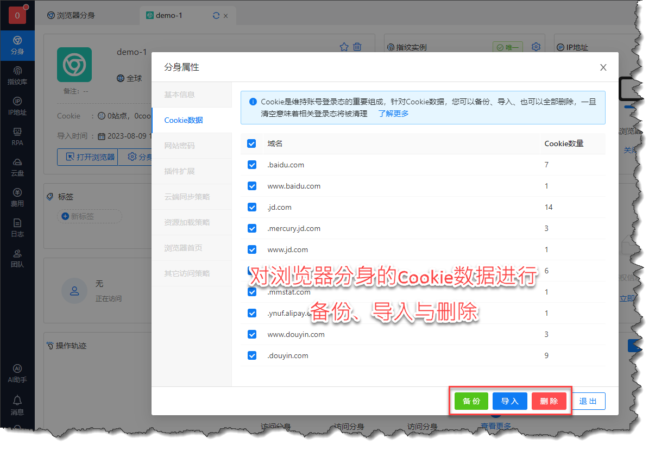The width and height of the screenshot is (655, 450).
Task: Uncheck the www.douyin.com row checkbox
Action: 252,334
